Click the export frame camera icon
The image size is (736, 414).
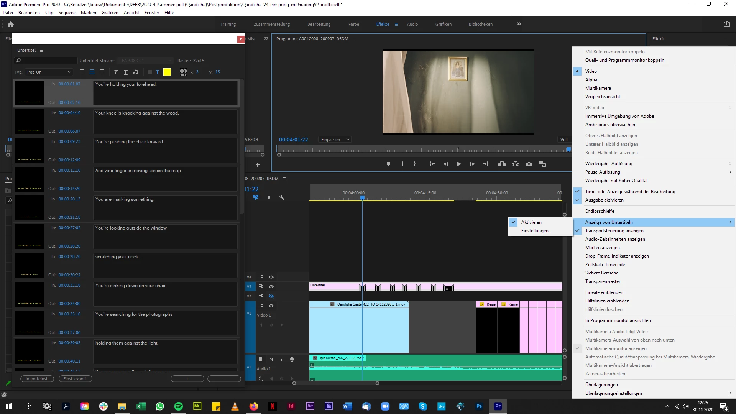[529, 164]
